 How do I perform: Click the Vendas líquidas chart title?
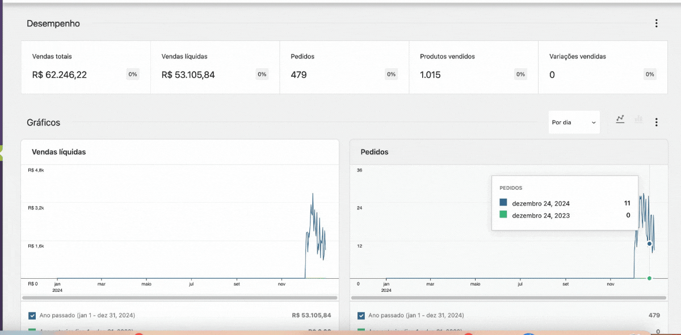[59, 152]
